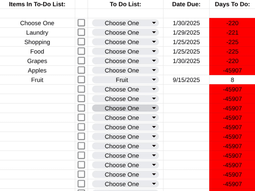Toggle the checkbox in the Fruit row
This screenshot has height=191, width=255.
[81, 79]
